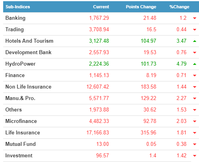Click the green up arrow for Hotels And Tourism
199x168 pixels.
[x=195, y=41]
